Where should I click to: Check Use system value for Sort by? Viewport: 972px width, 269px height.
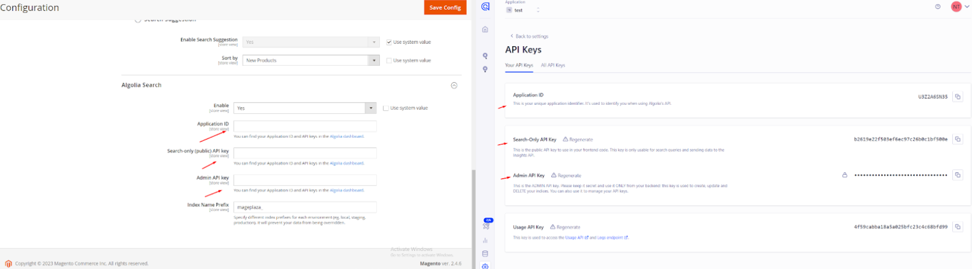click(389, 61)
